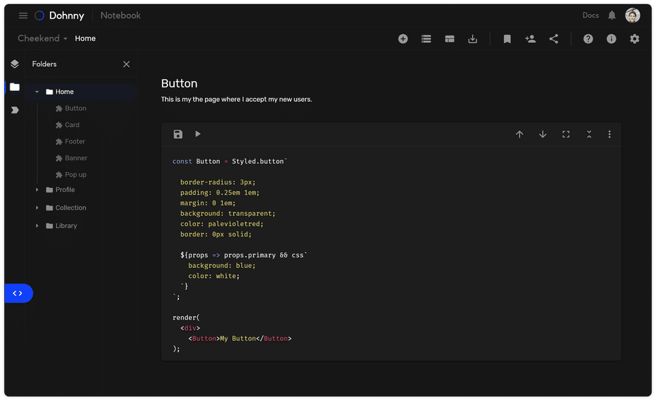Click the save icon in code cell
Viewport: 656px width, 401px height.
coord(178,135)
